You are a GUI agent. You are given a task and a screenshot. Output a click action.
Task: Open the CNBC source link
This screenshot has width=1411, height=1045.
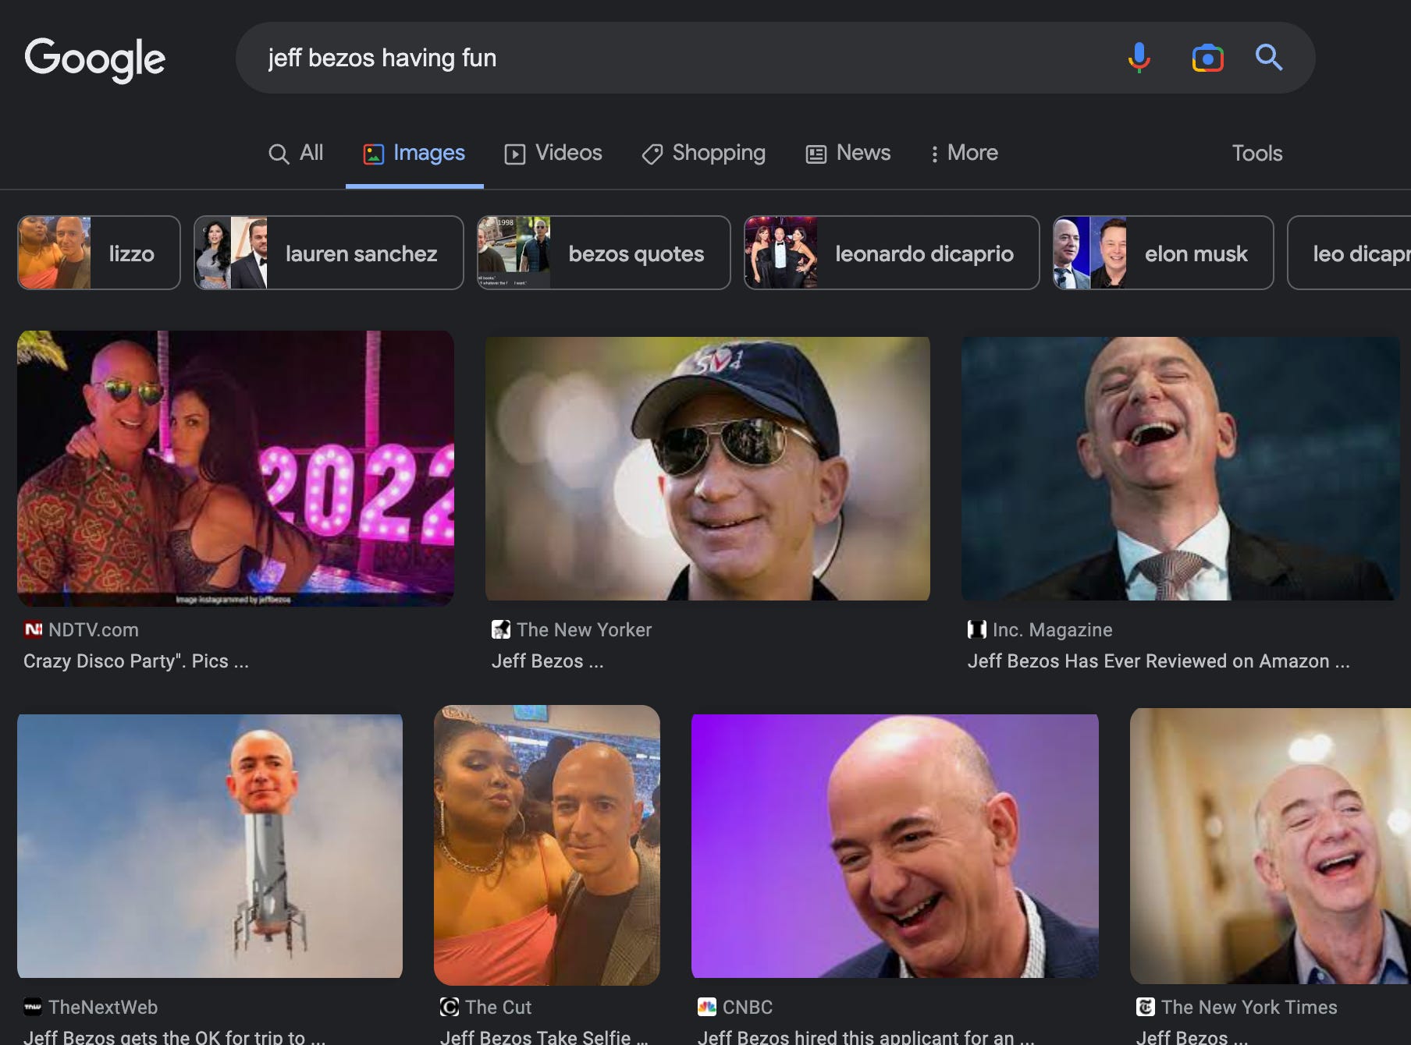tap(748, 1007)
